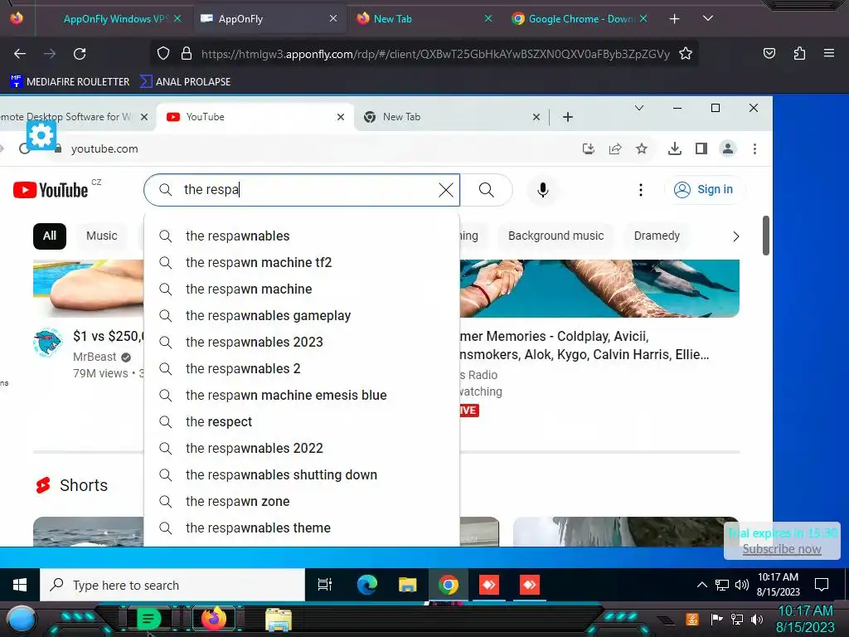Click the Sign in button
Viewport: 849px width, 637px height.
(x=704, y=190)
